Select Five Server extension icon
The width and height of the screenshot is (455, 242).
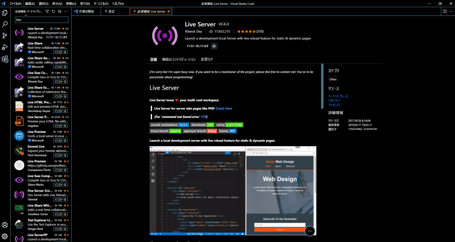[x=19, y=195]
